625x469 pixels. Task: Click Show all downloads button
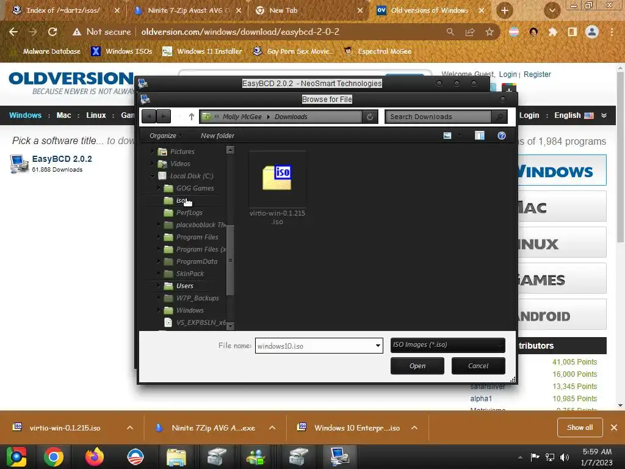click(580, 427)
